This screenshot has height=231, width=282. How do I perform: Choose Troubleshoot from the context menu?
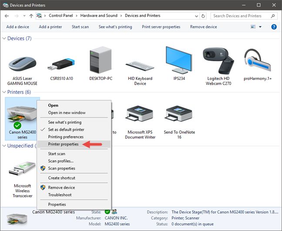pos(60,195)
